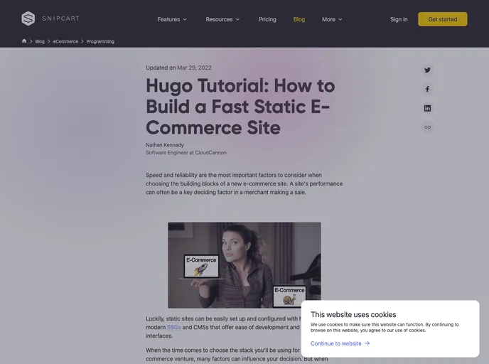Open the Blog breadcrumb link
The image size is (489, 364).
[40, 41]
